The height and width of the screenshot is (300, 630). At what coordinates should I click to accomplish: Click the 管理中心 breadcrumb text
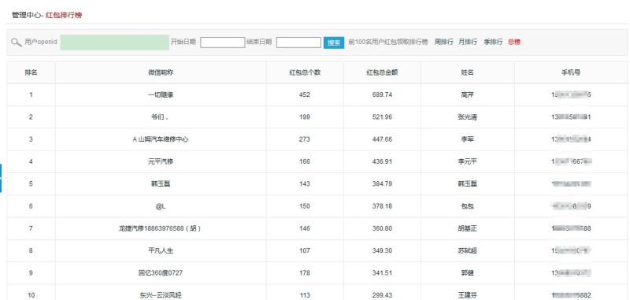click(26, 15)
